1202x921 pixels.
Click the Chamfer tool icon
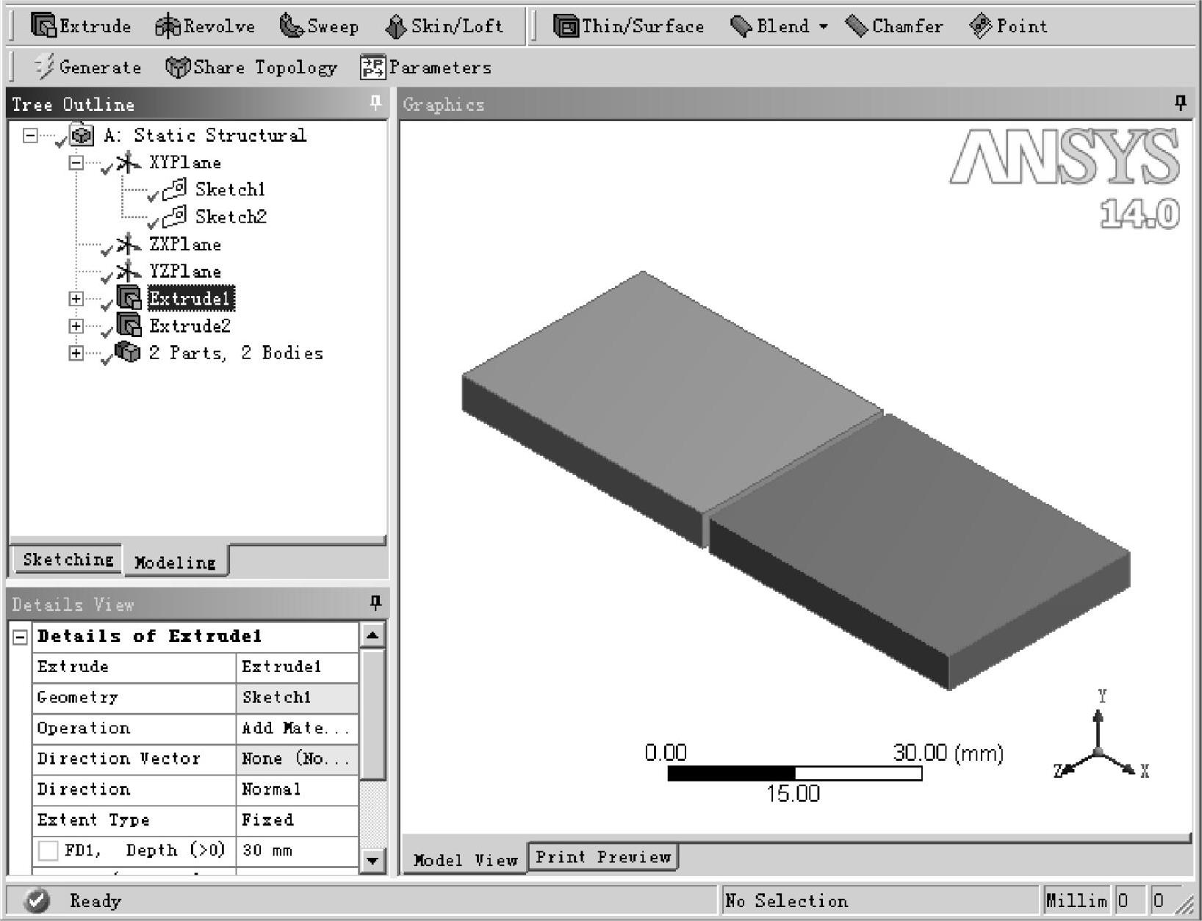point(857,26)
